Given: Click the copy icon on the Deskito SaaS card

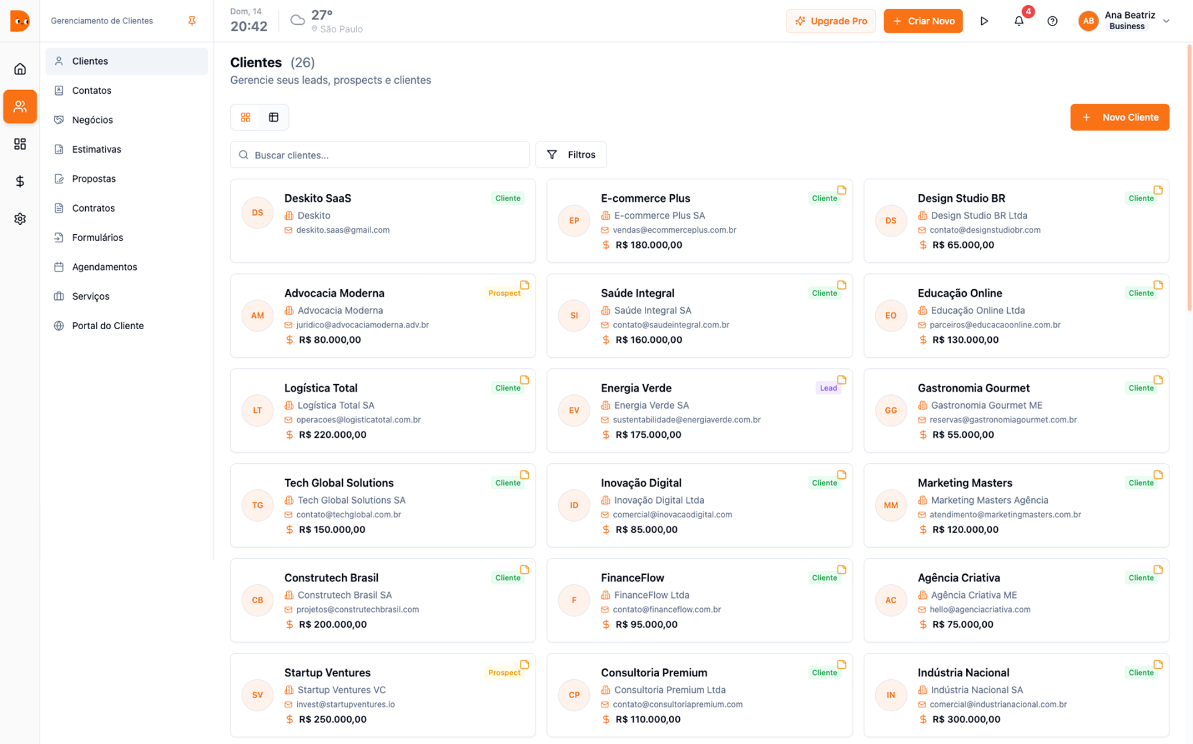Looking at the screenshot, I should tap(526, 190).
